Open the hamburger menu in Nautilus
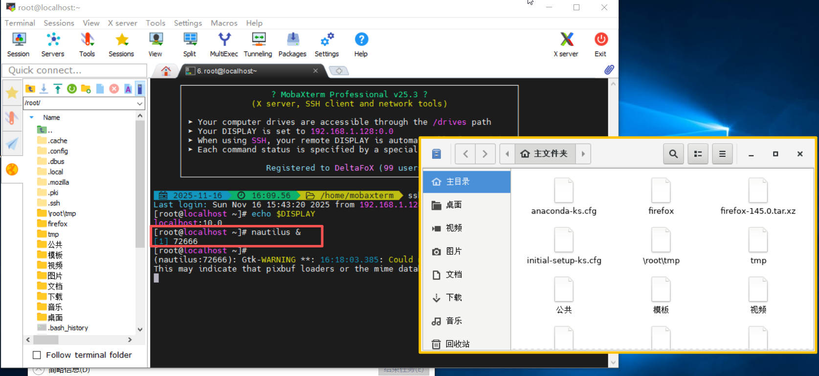This screenshot has width=819, height=376. [x=722, y=154]
